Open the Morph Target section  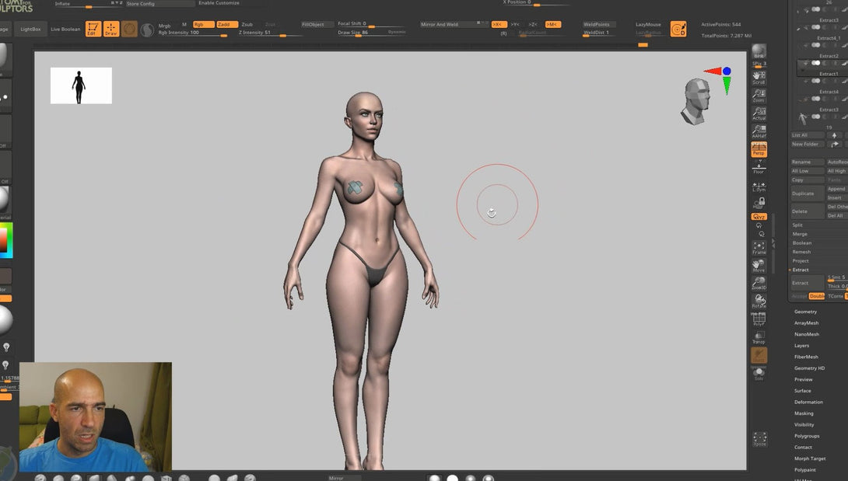[810, 458]
